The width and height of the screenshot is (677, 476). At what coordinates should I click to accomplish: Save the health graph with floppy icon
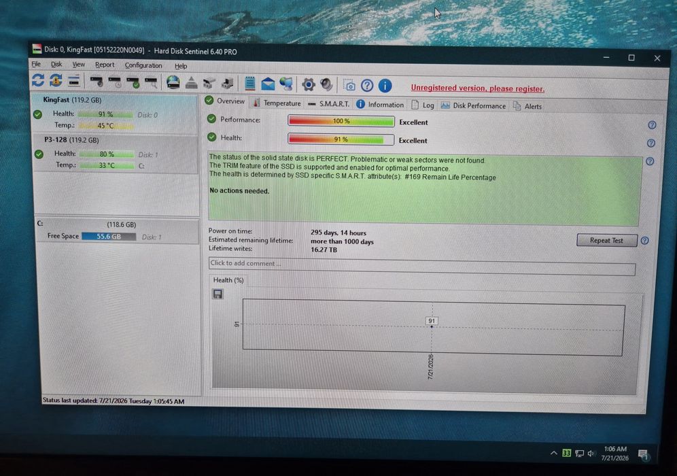(x=218, y=294)
